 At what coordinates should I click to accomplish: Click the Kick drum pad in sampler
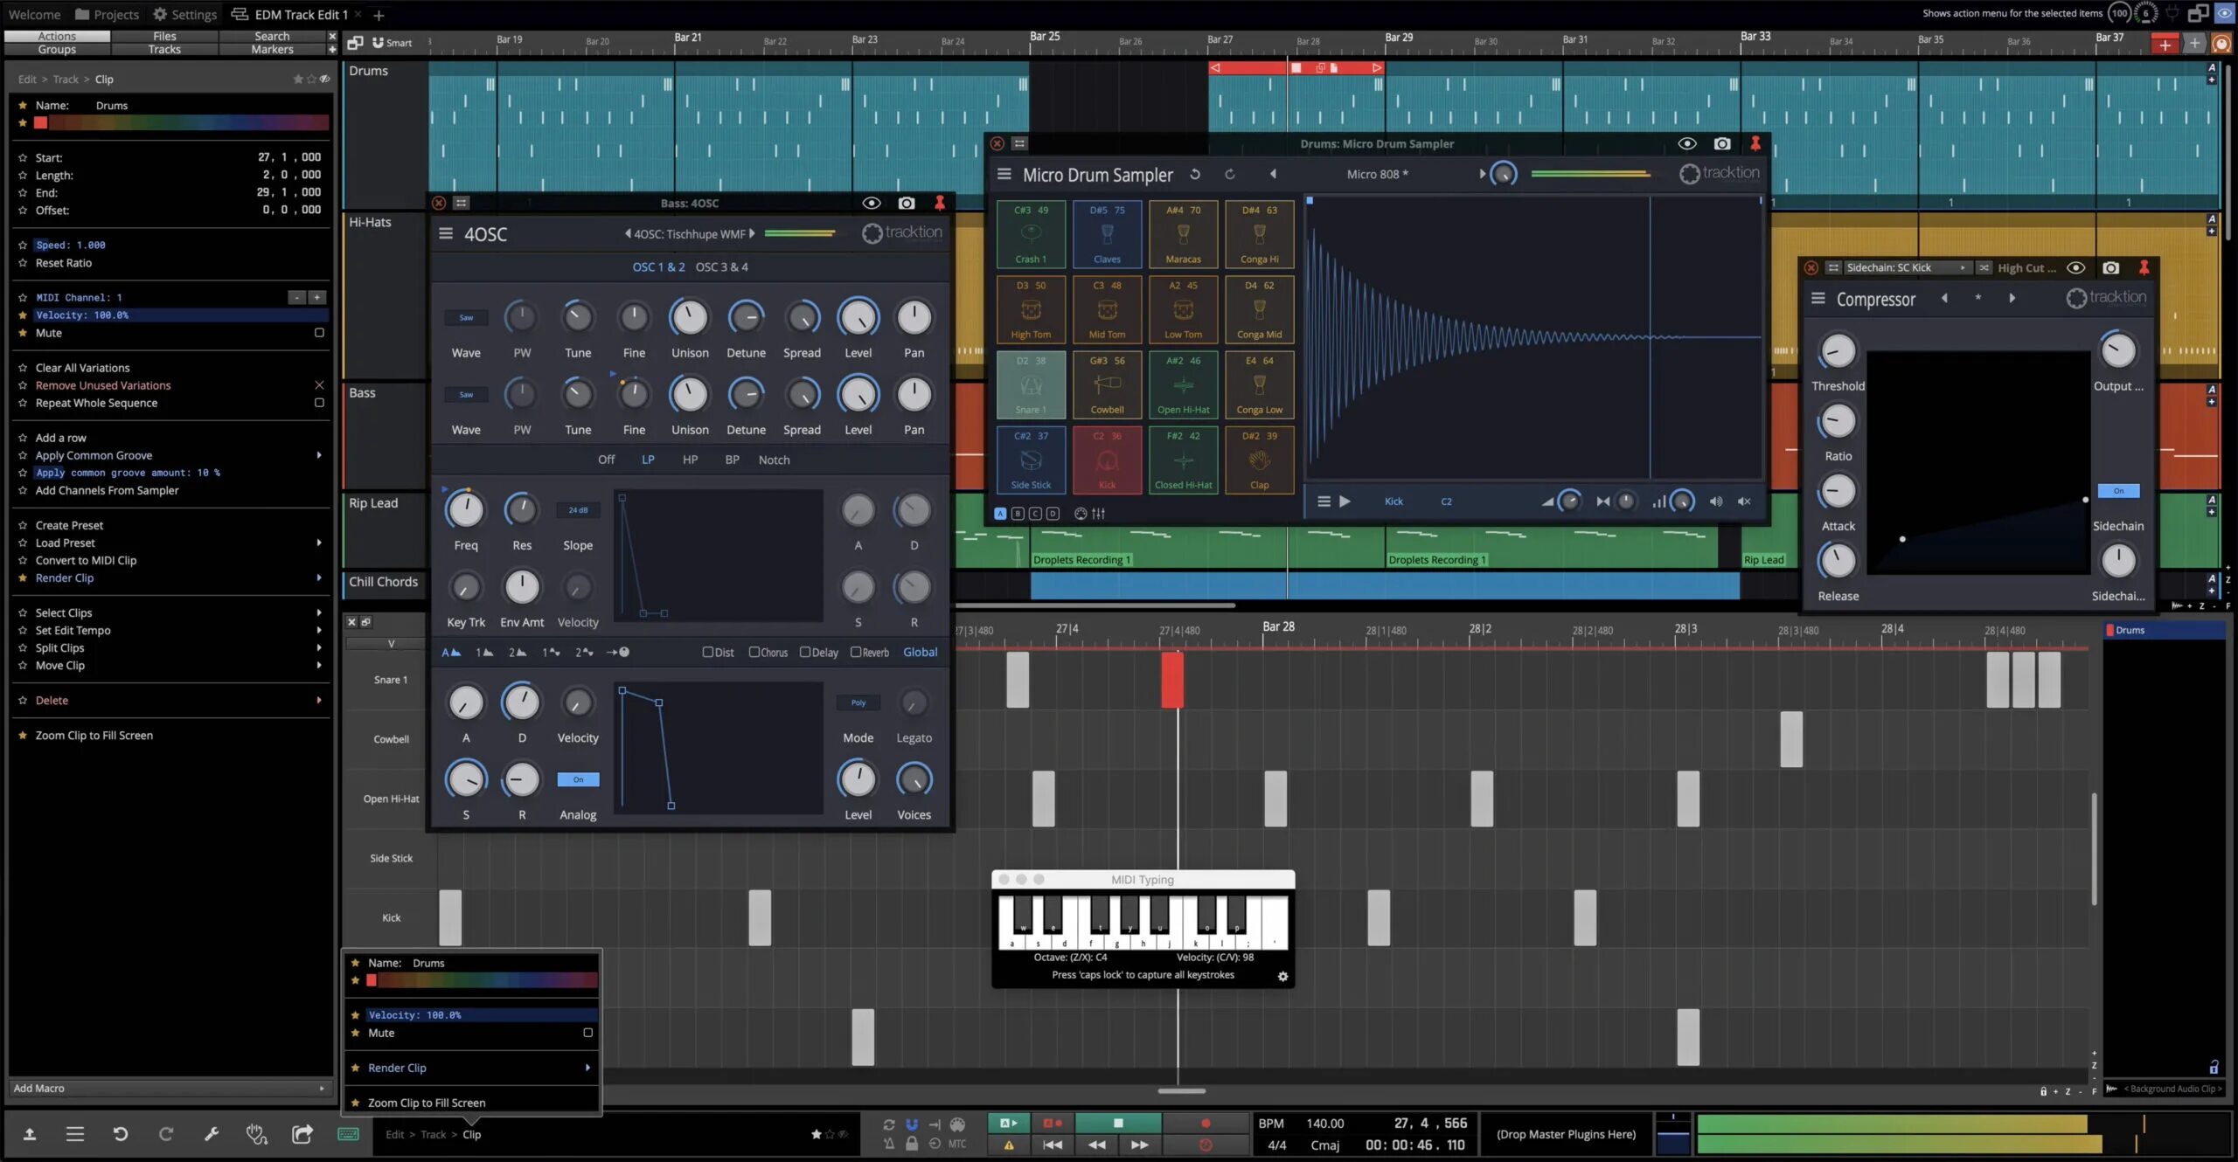click(1107, 460)
